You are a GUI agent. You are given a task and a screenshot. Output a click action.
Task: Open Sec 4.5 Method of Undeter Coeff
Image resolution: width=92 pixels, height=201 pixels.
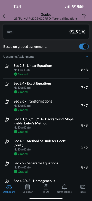[46, 147]
